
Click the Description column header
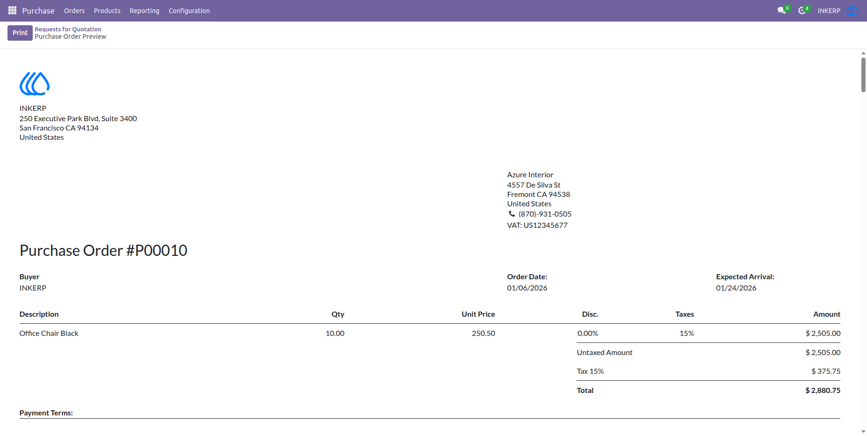39,314
